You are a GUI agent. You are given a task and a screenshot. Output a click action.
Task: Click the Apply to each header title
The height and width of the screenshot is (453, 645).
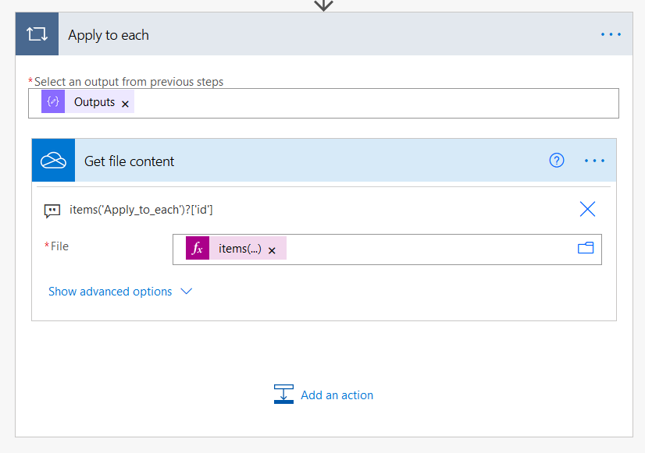(109, 35)
